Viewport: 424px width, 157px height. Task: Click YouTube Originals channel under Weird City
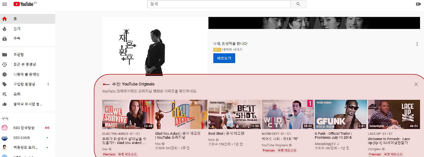[275, 145]
